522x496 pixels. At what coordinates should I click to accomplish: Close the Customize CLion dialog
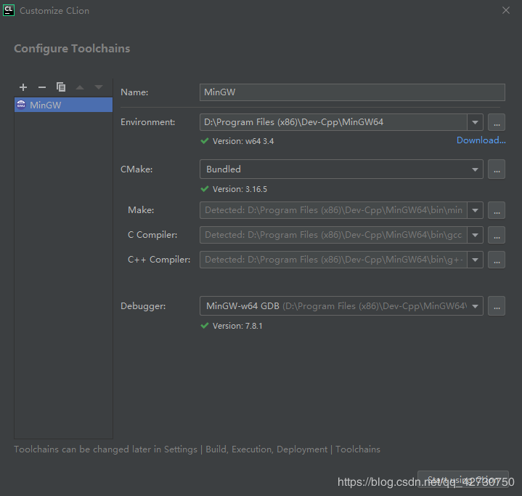pyautogui.click(x=506, y=10)
